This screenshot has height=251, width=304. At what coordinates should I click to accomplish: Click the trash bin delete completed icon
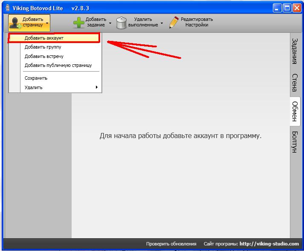[x=122, y=23]
